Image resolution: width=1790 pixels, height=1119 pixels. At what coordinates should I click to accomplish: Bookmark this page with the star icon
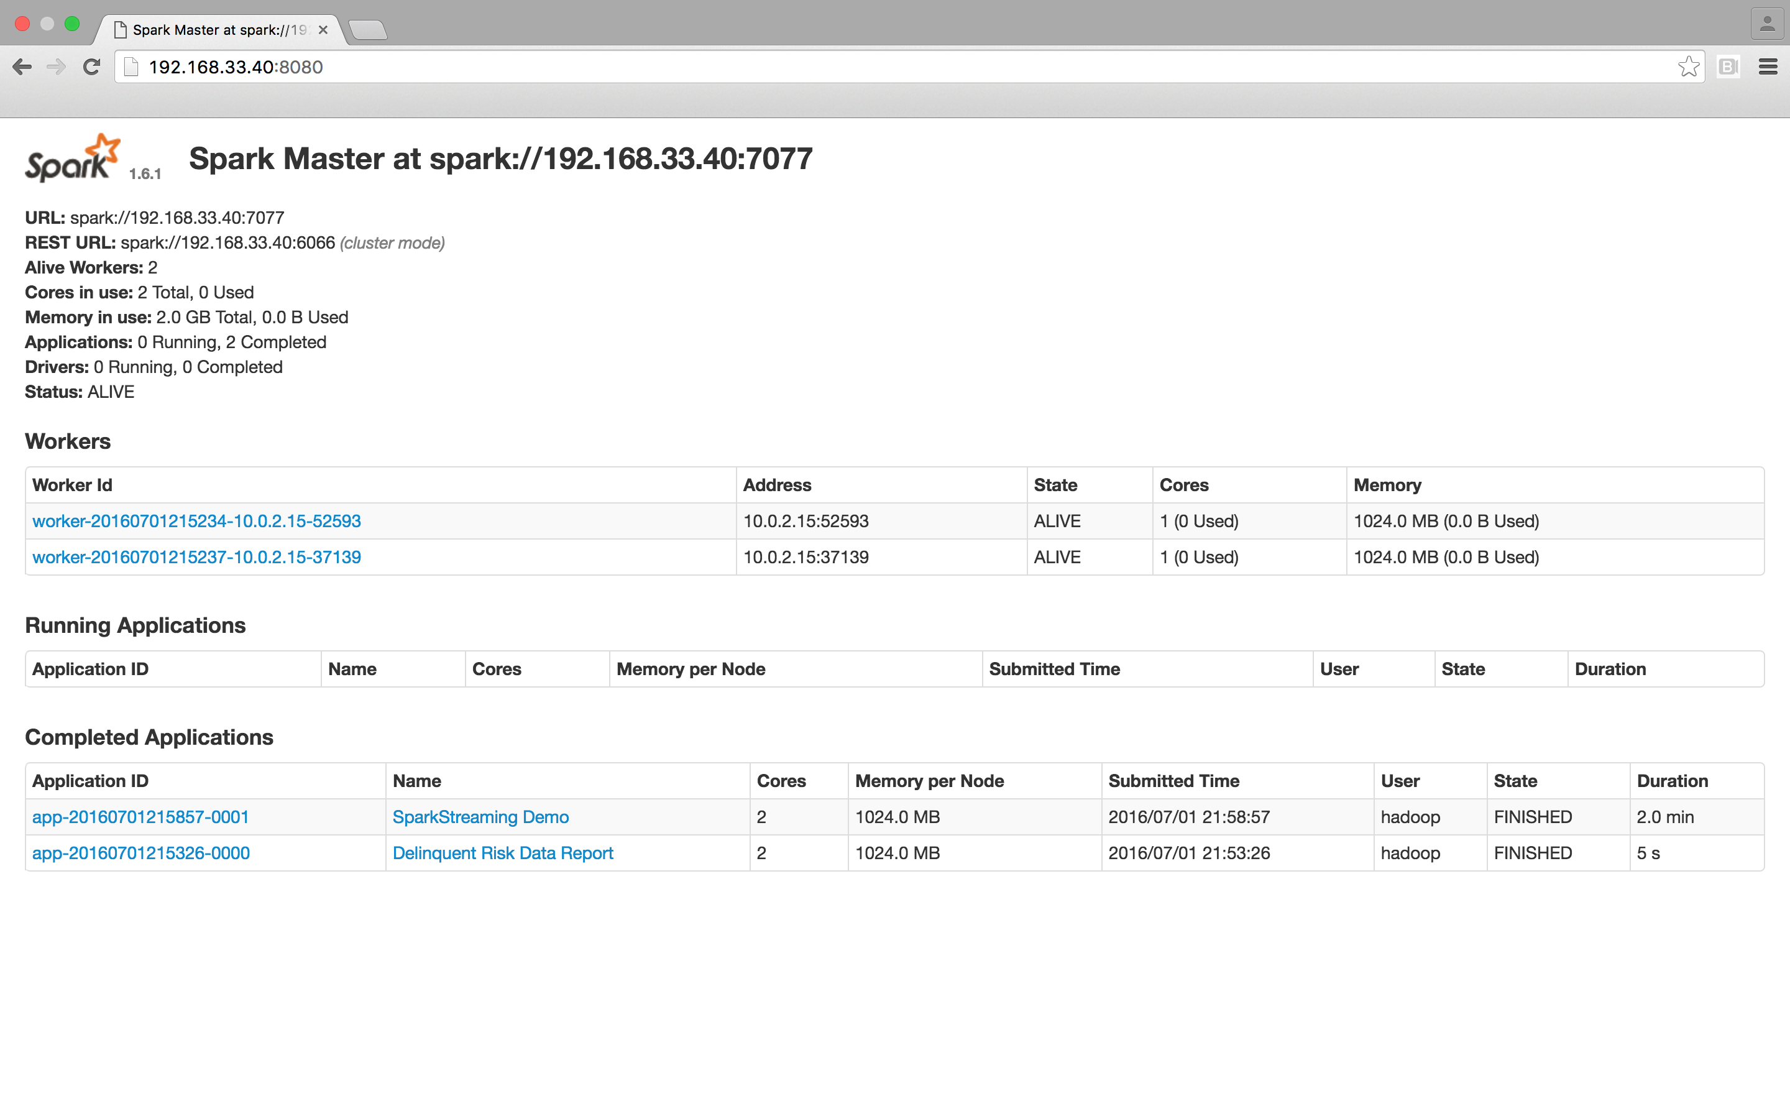tap(1688, 67)
